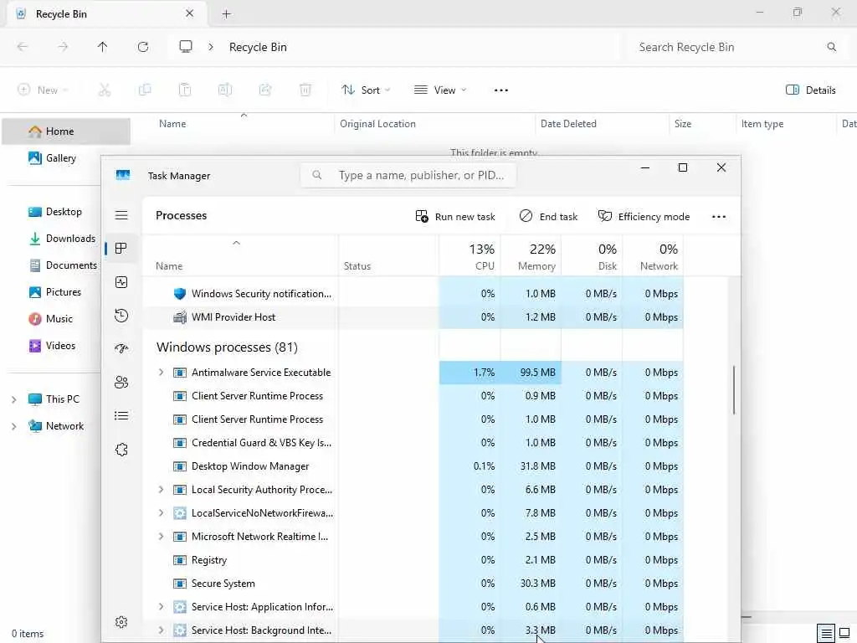Select Credential Guard & VBS Key process
This screenshot has width=857, height=643.
click(413, 443)
